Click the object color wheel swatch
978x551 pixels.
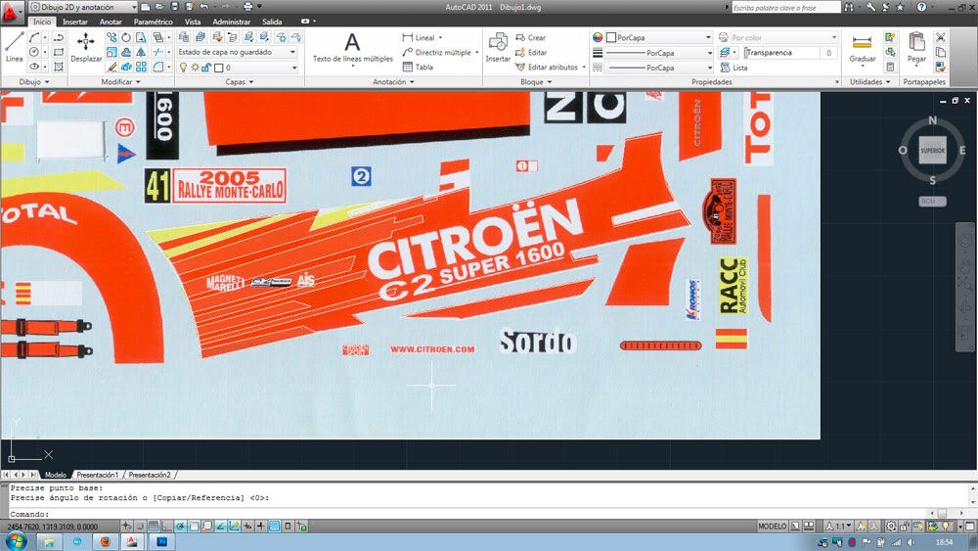[x=598, y=37]
